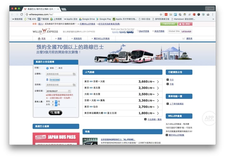Open departure location picker icon
Image resolution: width=225 pixels, height=158 pixels.
[74, 74]
